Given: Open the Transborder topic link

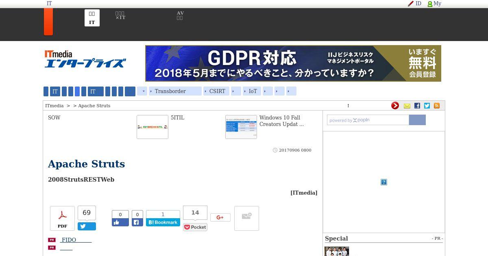Looking at the screenshot, I should pos(175,91).
